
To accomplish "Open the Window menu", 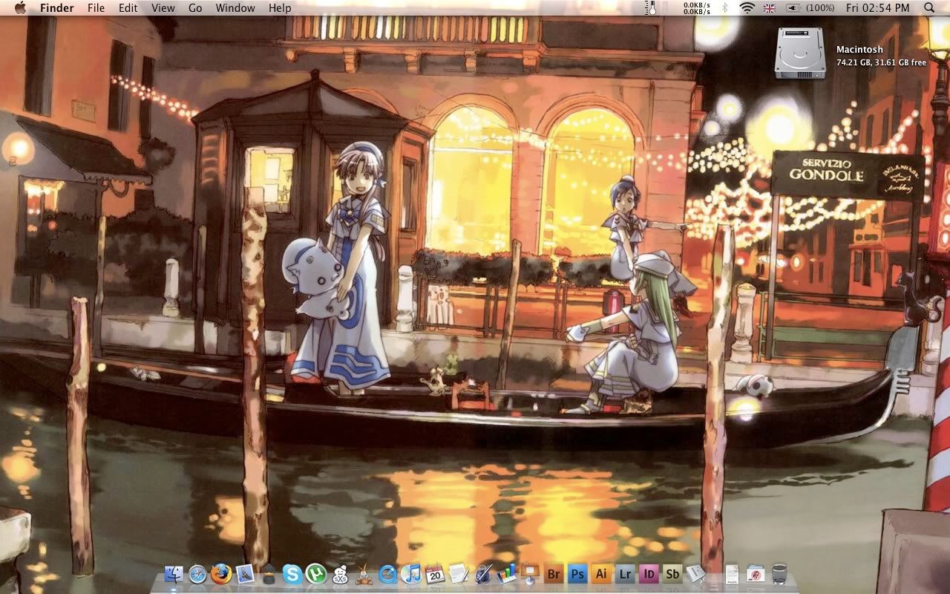I will (235, 7).
